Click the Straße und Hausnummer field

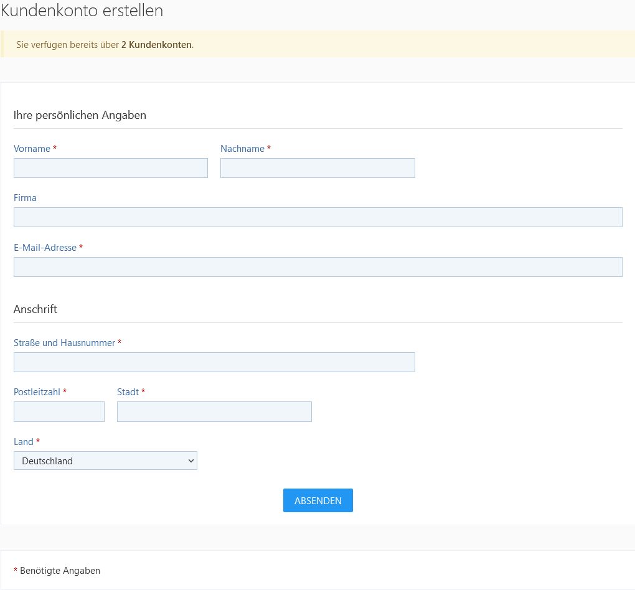pos(214,362)
